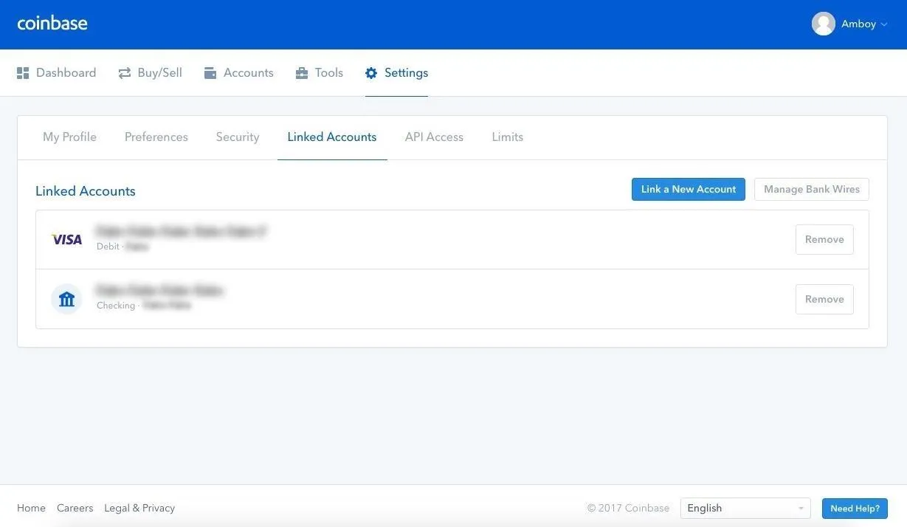This screenshot has height=527, width=907.
Task: Open the Legal & Privacy link
Action: pos(139,508)
